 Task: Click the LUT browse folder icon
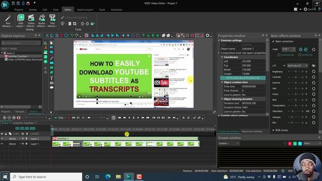(x=313, y=66)
